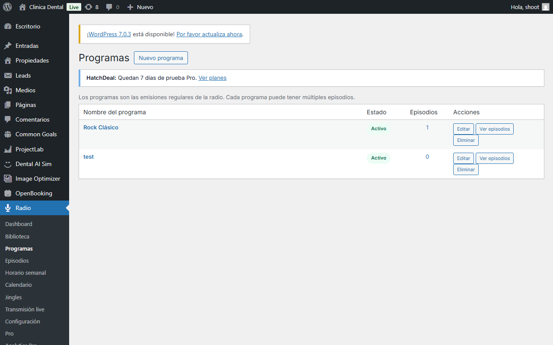Click the Páginas pages icon
The width and height of the screenshot is (553, 345).
tap(8, 105)
